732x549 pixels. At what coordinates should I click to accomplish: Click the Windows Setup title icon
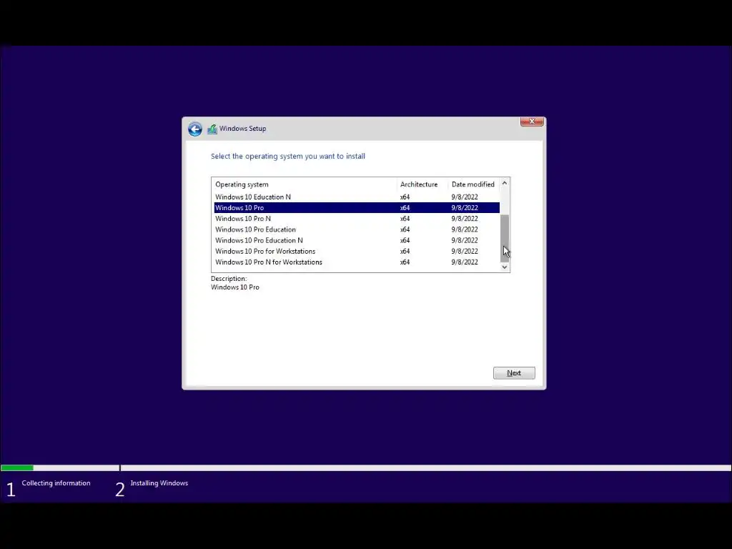[x=212, y=129]
